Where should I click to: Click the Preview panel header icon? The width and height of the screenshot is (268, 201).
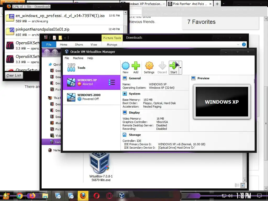[193, 78]
